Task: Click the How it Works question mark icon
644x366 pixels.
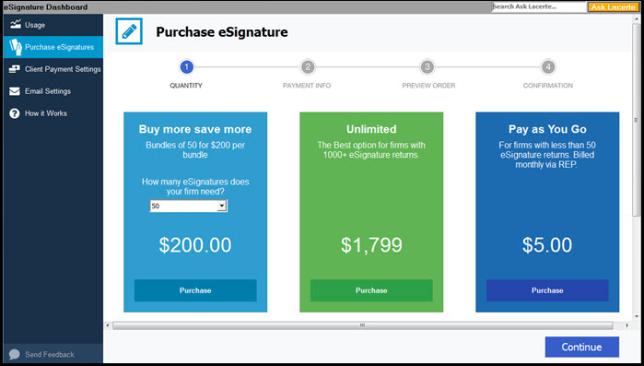Action: pos(15,113)
